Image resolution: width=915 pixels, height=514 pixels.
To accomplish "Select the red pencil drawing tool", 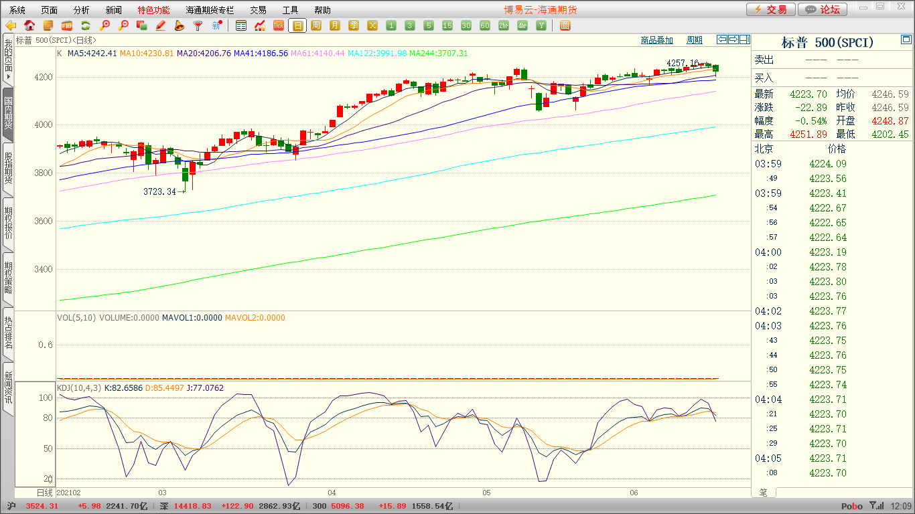I will 160,26.
